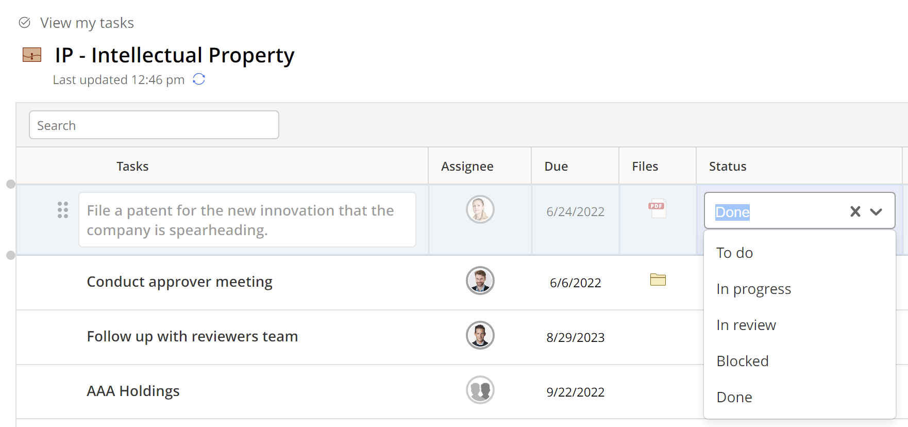The width and height of the screenshot is (908, 427).
Task: Clear the Done status with the X
Action: 855,211
